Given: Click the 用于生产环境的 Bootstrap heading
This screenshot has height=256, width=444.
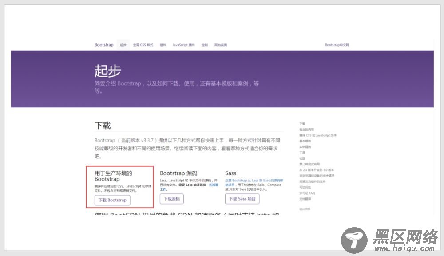Looking at the screenshot, I should pyautogui.click(x=113, y=176).
